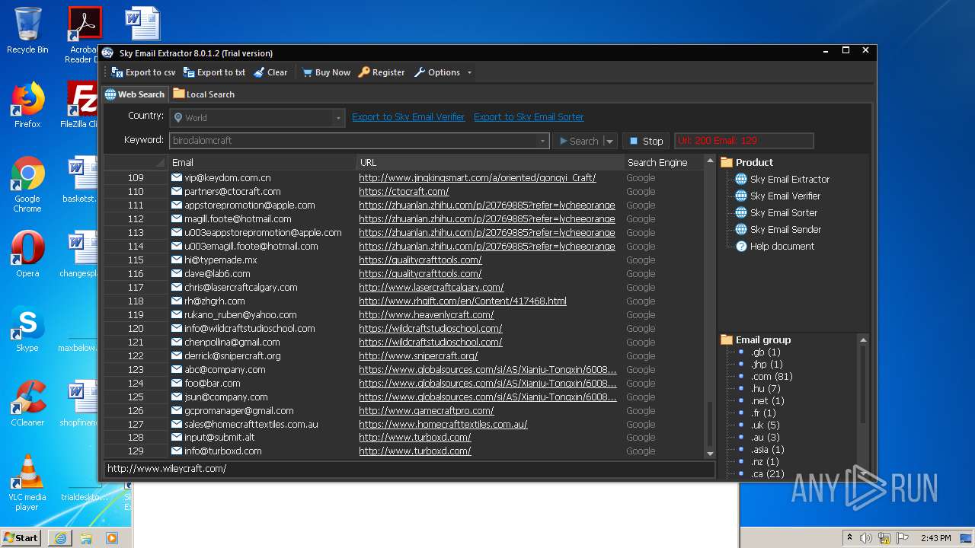Open Buy Now from the cart icon
This screenshot has width=975, height=548.
coord(326,72)
